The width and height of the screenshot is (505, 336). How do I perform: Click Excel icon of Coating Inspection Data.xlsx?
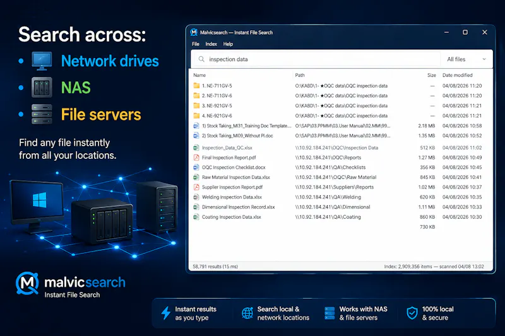(196, 217)
